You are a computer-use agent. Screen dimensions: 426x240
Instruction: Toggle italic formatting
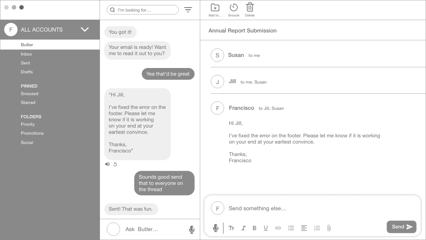pyautogui.click(x=244, y=228)
